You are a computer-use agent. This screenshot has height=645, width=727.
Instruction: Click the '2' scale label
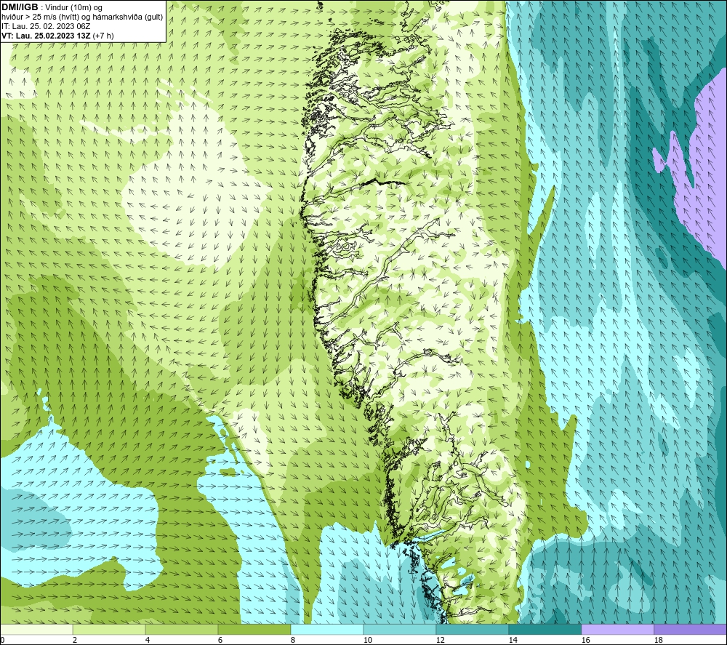(x=75, y=641)
